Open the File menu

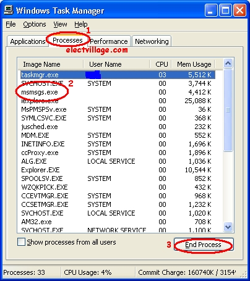click(x=11, y=24)
